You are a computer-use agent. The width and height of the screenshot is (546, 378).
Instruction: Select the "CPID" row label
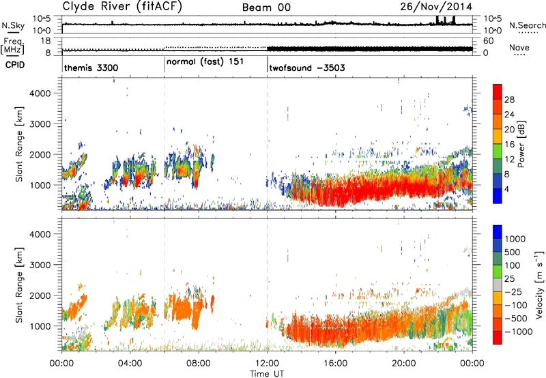point(14,65)
